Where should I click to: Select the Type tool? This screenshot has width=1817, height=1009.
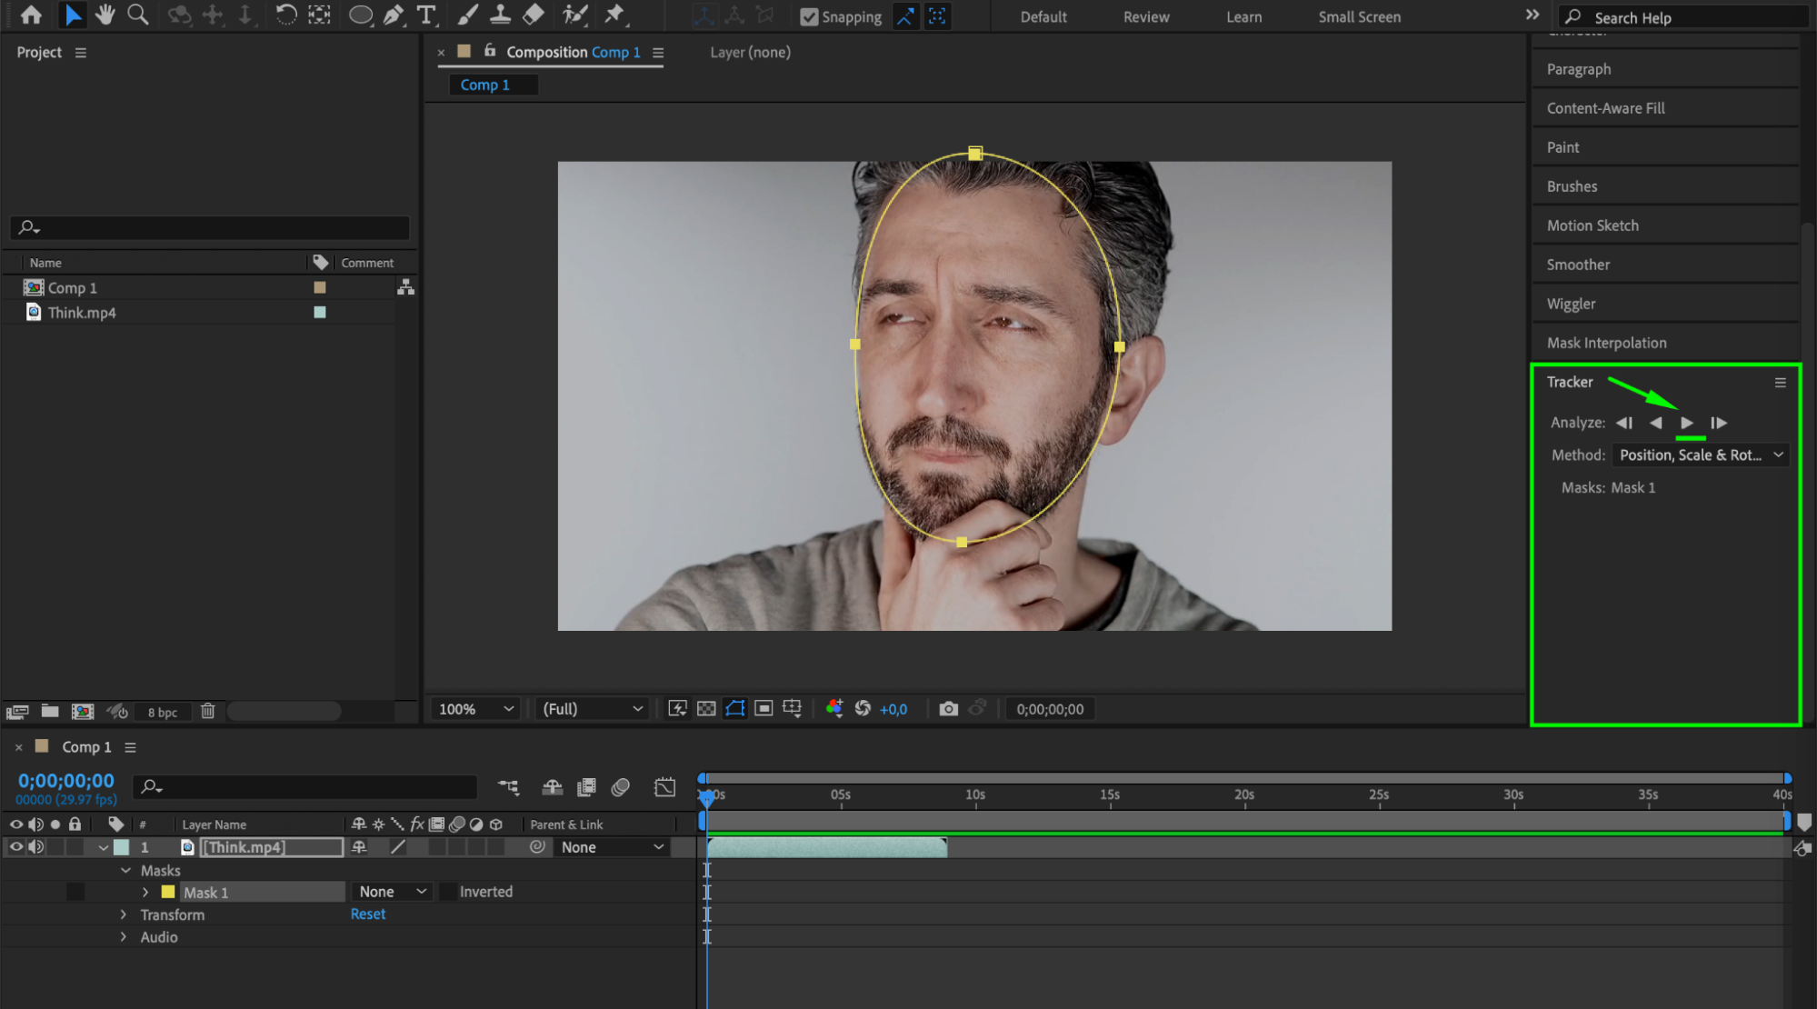[425, 15]
